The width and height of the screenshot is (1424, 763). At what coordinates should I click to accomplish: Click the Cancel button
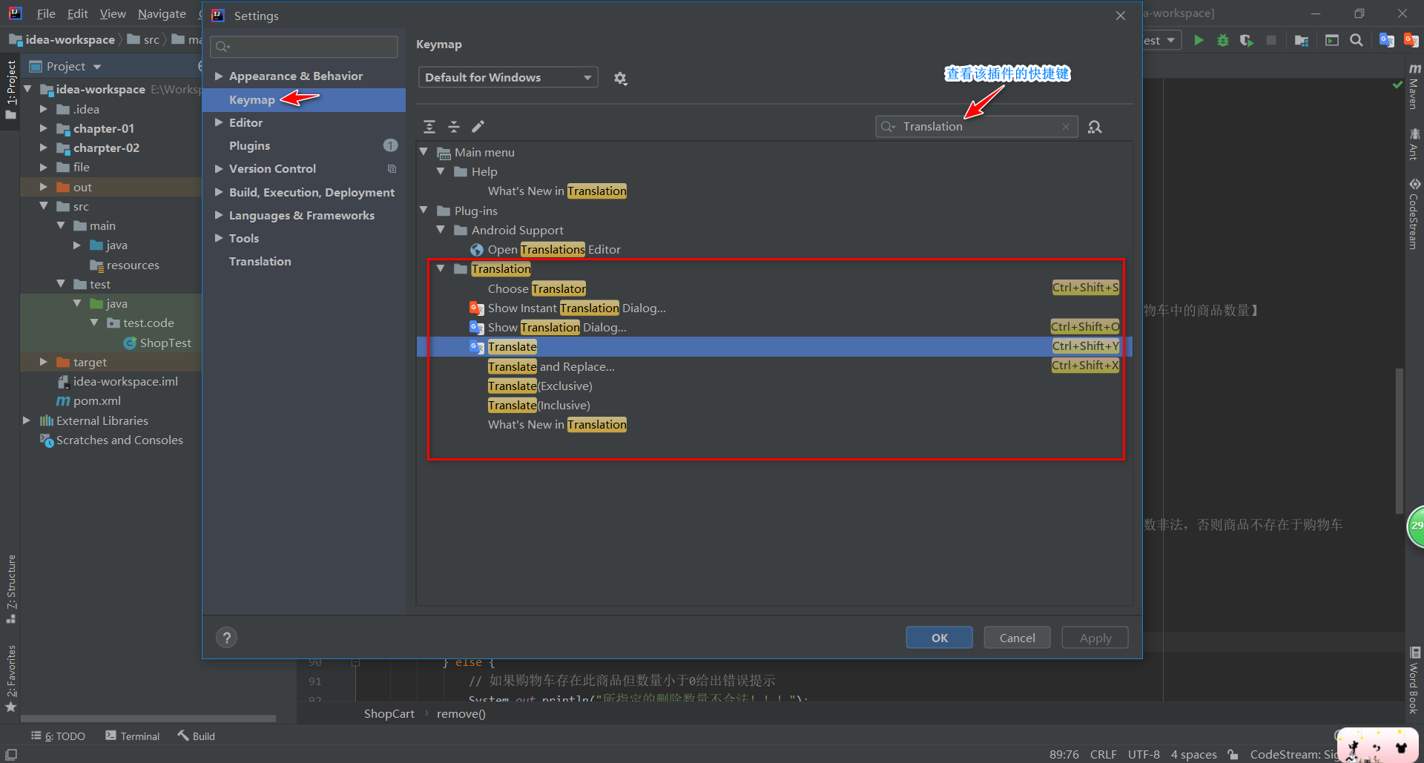click(1017, 638)
